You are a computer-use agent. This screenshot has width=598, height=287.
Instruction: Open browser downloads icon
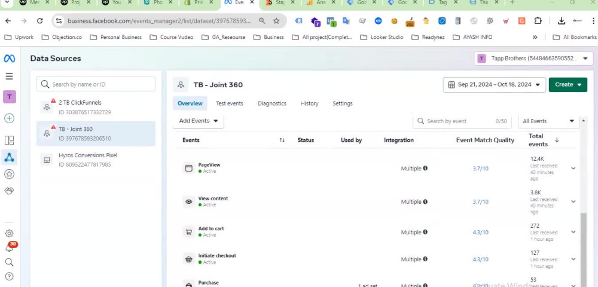tap(562, 21)
